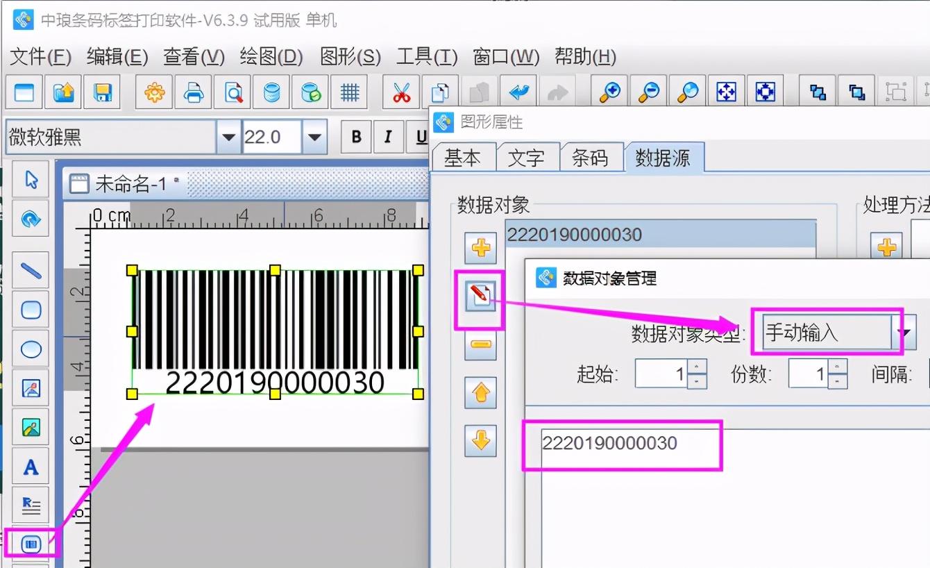
Task: Open the 图形(S) menu
Action: (x=350, y=57)
